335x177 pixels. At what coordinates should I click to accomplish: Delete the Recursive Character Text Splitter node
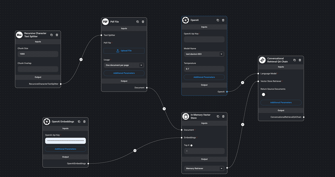point(57,35)
